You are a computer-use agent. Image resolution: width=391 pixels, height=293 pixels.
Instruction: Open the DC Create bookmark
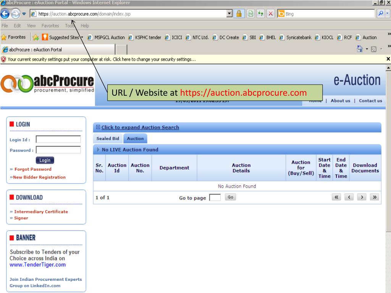tap(226, 37)
